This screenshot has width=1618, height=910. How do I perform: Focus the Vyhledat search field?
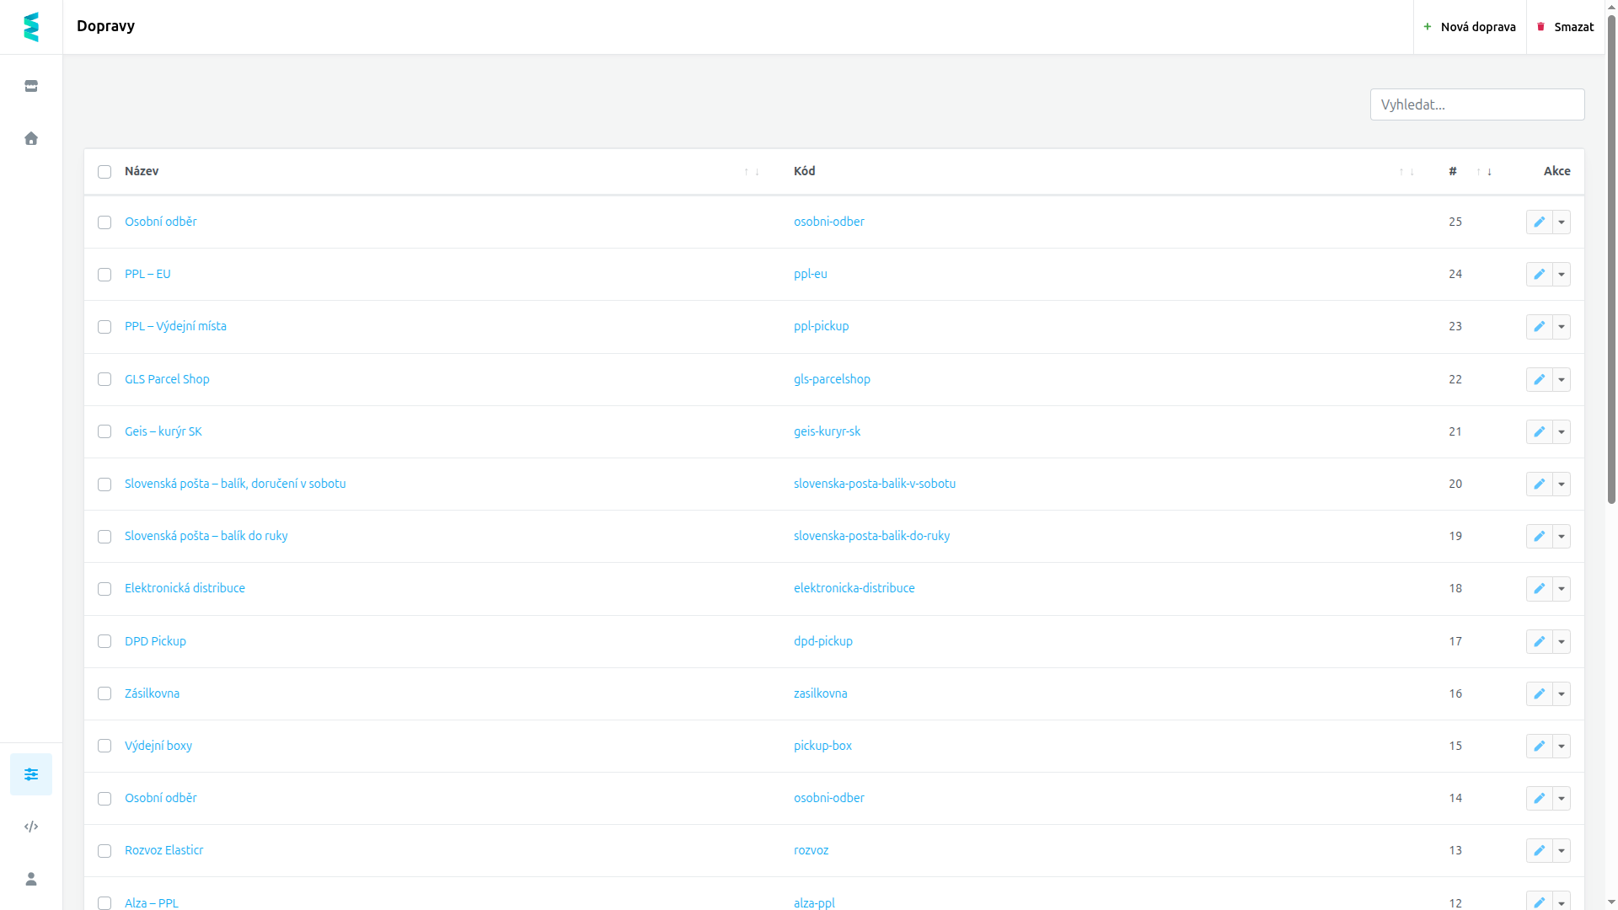click(1477, 104)
